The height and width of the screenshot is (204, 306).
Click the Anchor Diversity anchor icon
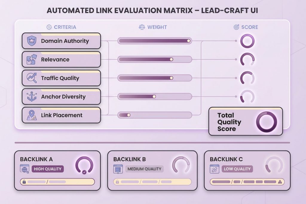[32, 96]
